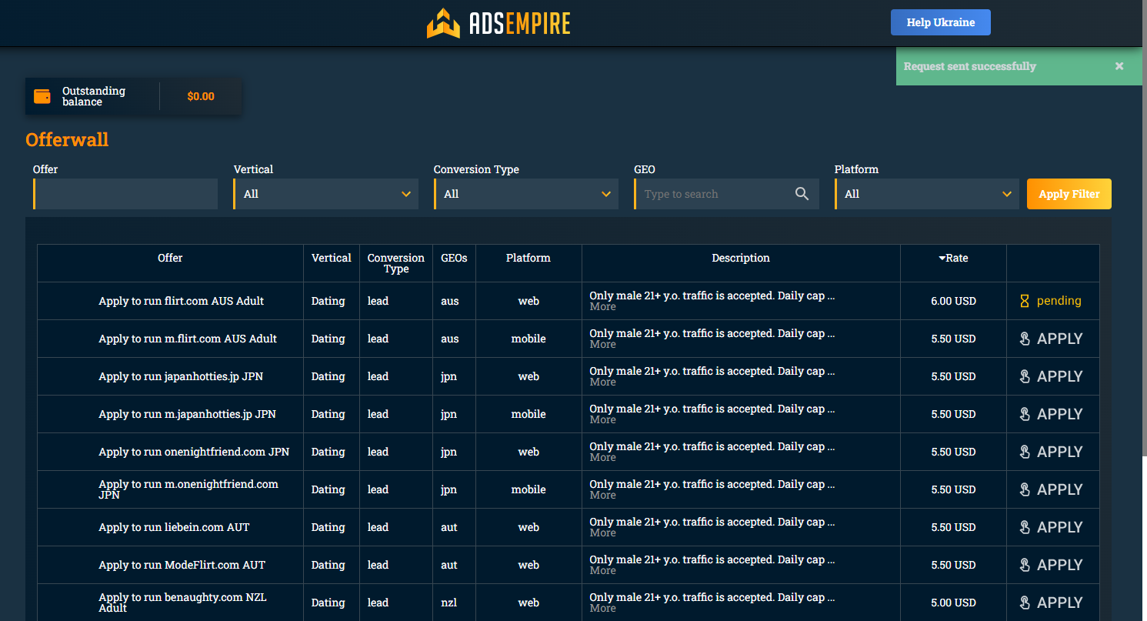Click the AdsEmpire logo
This screenshot has height=621, width=1147.
pyautogui.click(x=498, y=23)
